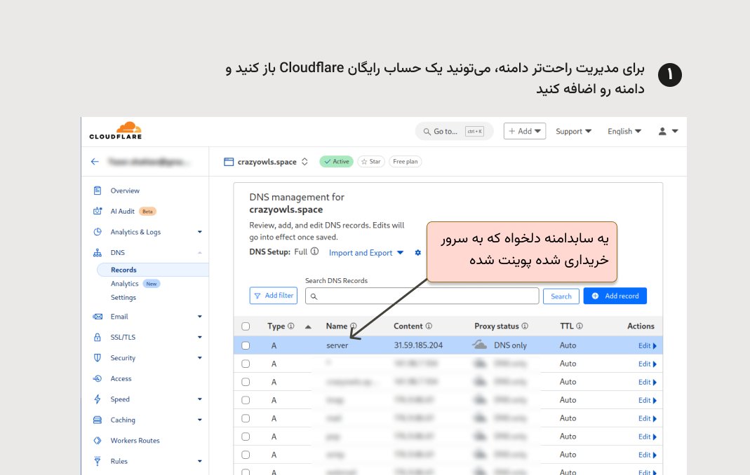Toggle the select-all records checkbox
Image resolution: width=750 pixels, height=475 pixels.
(246, 326)
